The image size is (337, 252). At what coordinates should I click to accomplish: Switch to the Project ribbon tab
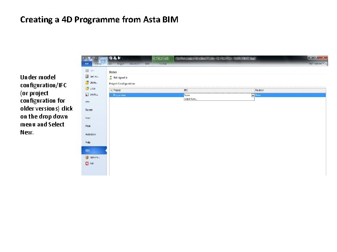point(121,64)
